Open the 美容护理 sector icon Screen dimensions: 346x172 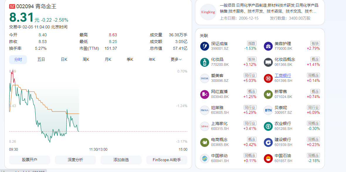pyautogui.click(x=268, y=46)
